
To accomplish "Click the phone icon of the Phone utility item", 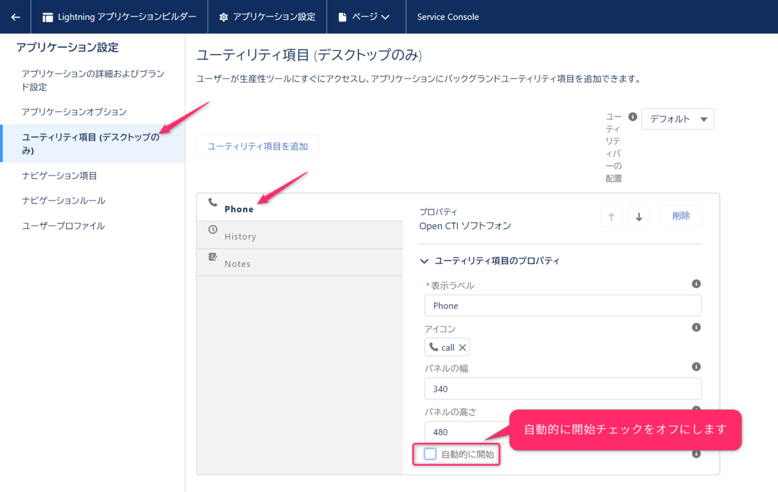I will coord(213,202).
